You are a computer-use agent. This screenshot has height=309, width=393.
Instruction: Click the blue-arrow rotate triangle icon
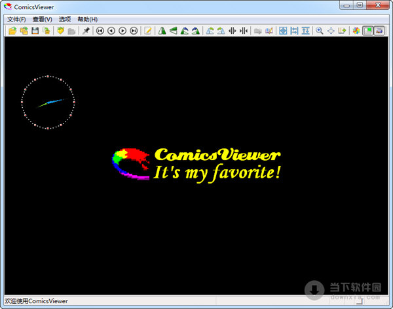pos(185,31)
